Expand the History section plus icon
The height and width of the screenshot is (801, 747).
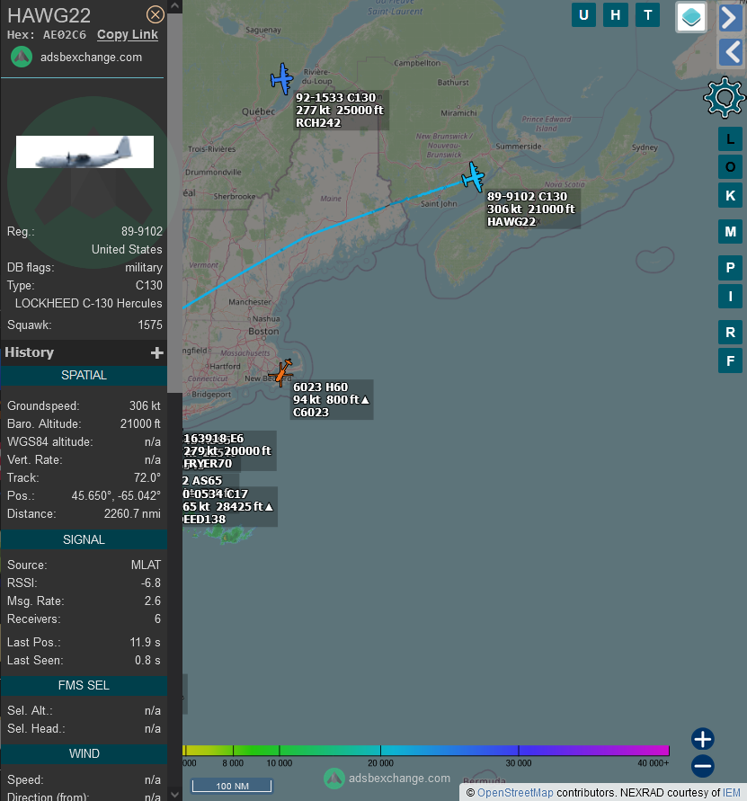[156, 352]
